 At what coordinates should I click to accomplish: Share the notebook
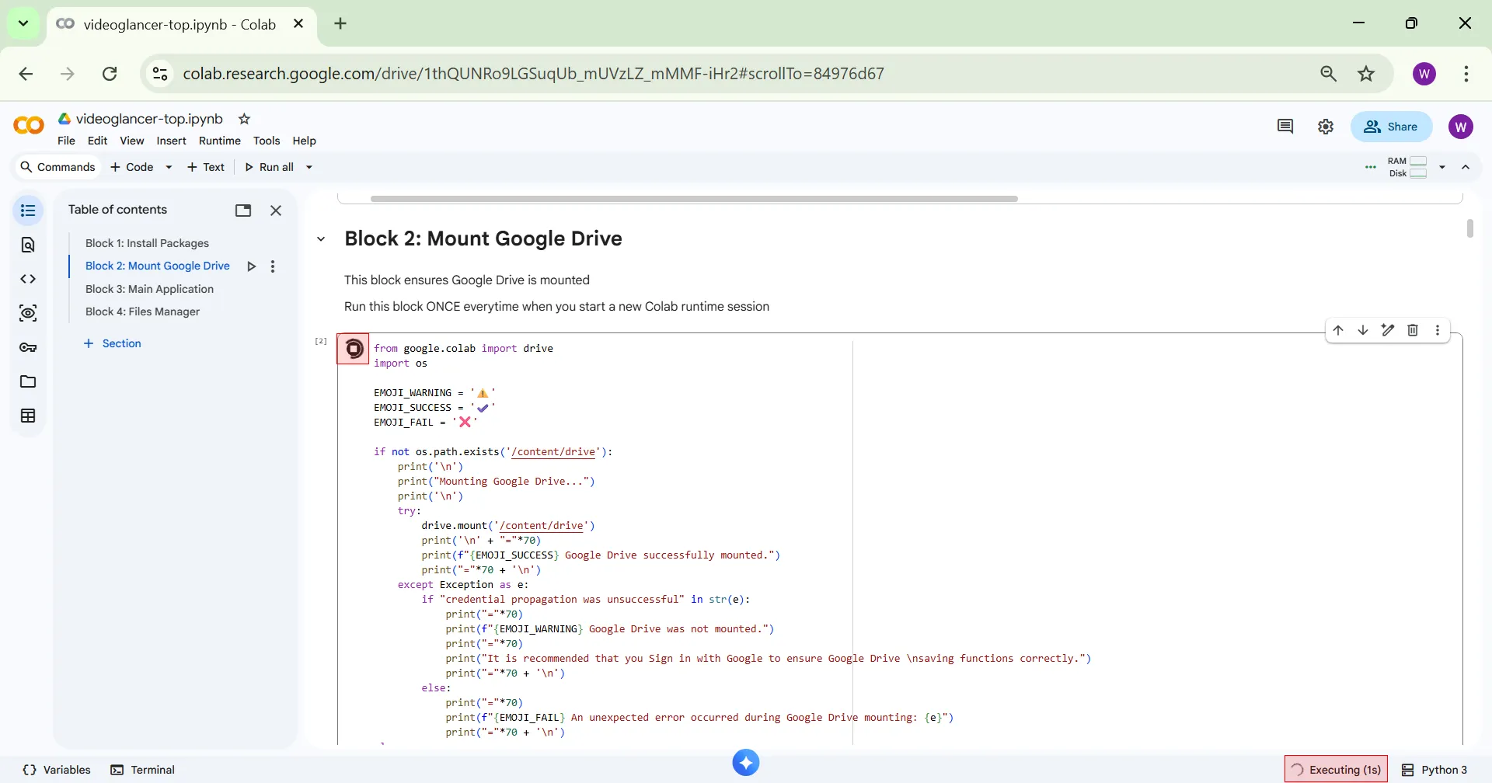pos(1391,127)
